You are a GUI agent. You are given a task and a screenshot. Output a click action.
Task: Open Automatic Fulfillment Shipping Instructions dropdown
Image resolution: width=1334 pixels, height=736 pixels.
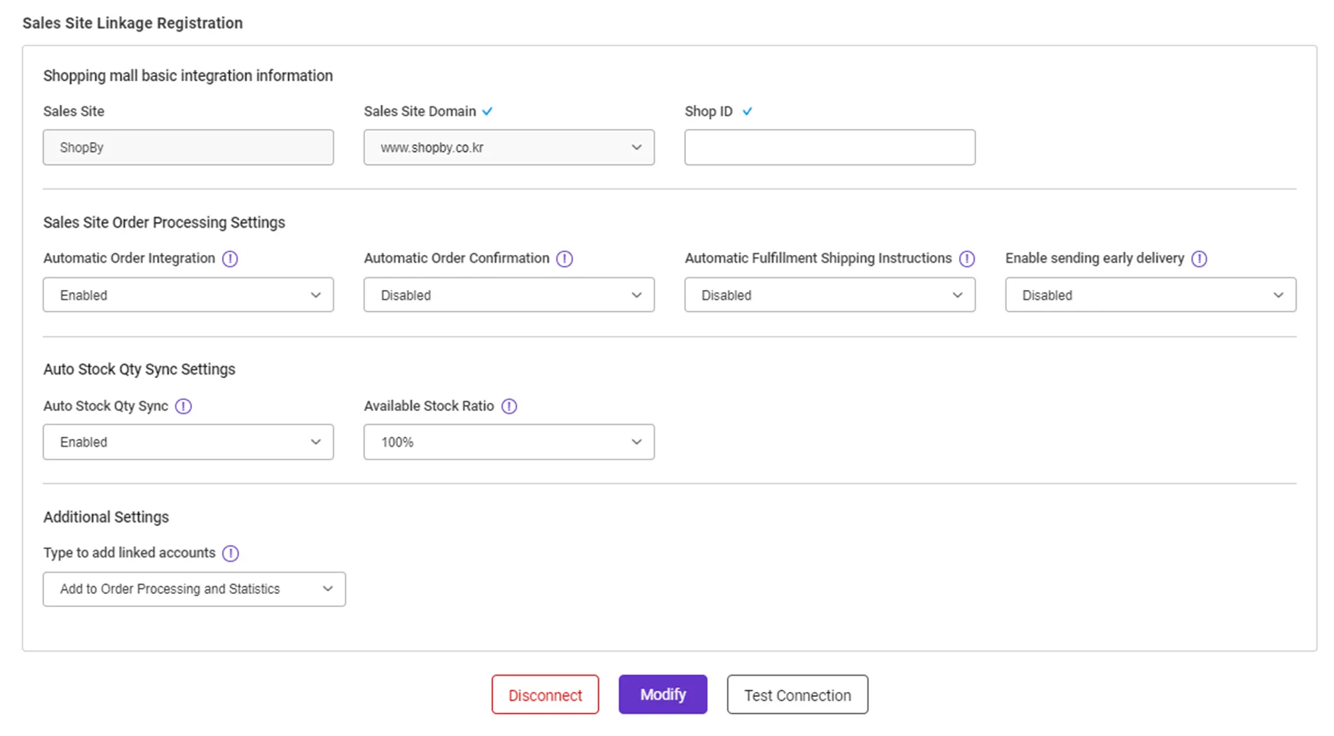pos(830,295)
